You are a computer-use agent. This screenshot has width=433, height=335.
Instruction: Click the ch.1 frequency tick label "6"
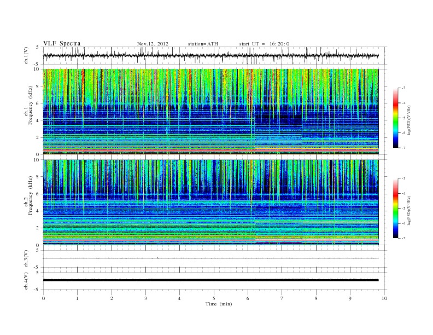pyautogui.click(x=38, y=103)
